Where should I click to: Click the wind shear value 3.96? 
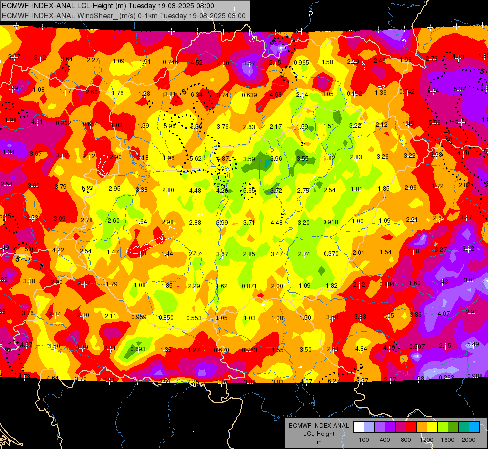(276, 158)
